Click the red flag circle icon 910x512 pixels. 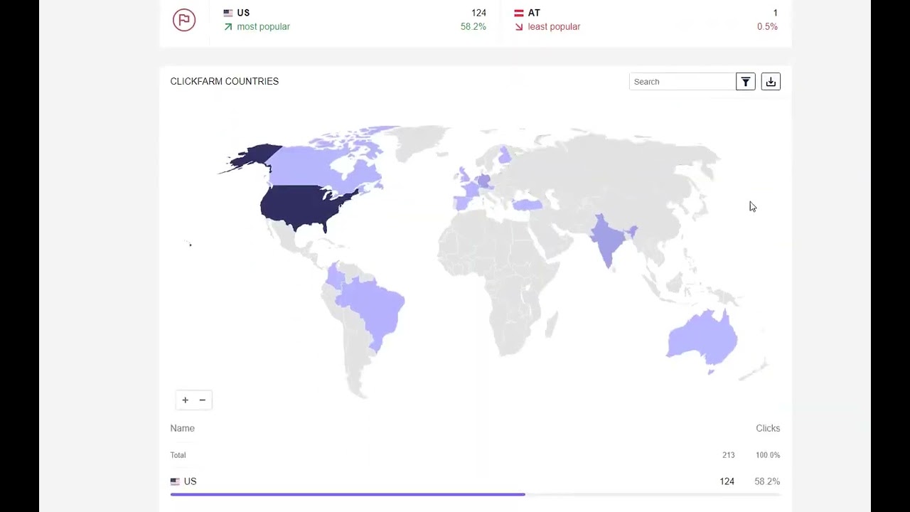(x=184, y=19)
